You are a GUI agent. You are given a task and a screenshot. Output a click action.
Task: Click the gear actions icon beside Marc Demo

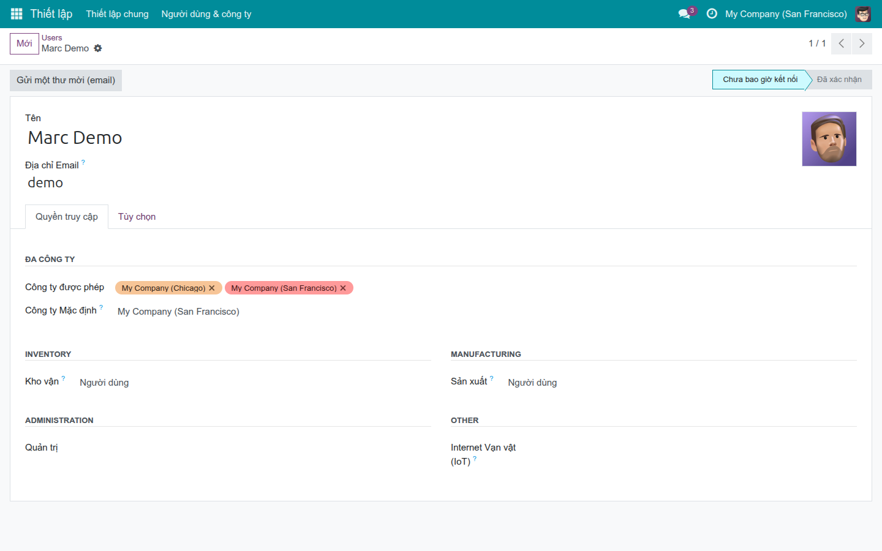click(98, 48)
